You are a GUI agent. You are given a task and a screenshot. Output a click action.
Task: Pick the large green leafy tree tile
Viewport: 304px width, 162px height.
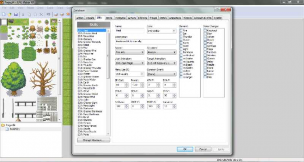coord(13,79)
